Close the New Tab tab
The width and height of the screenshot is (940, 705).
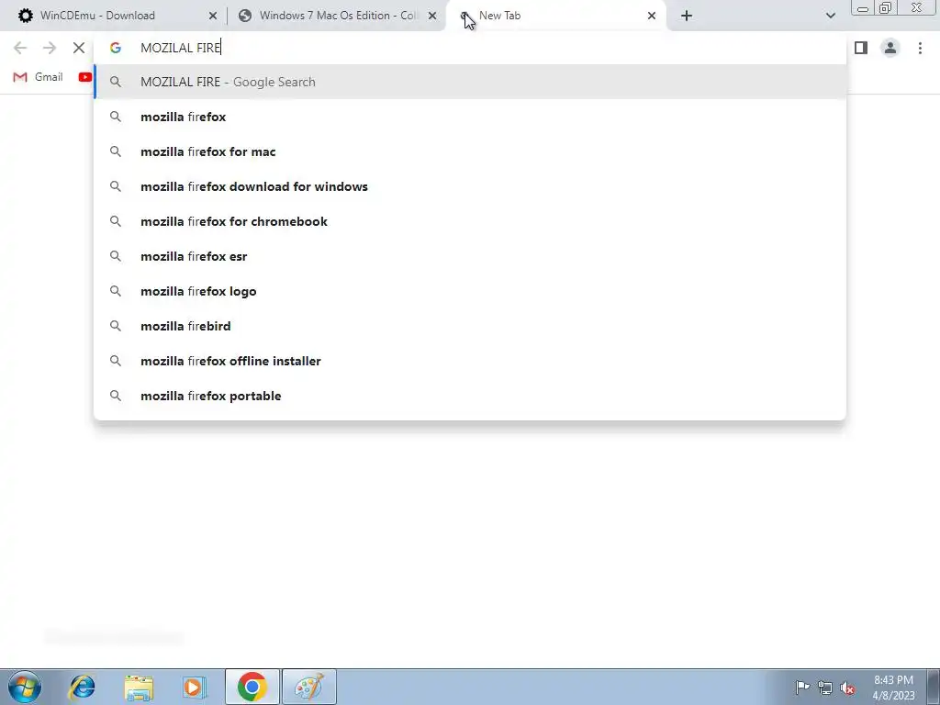652,16
